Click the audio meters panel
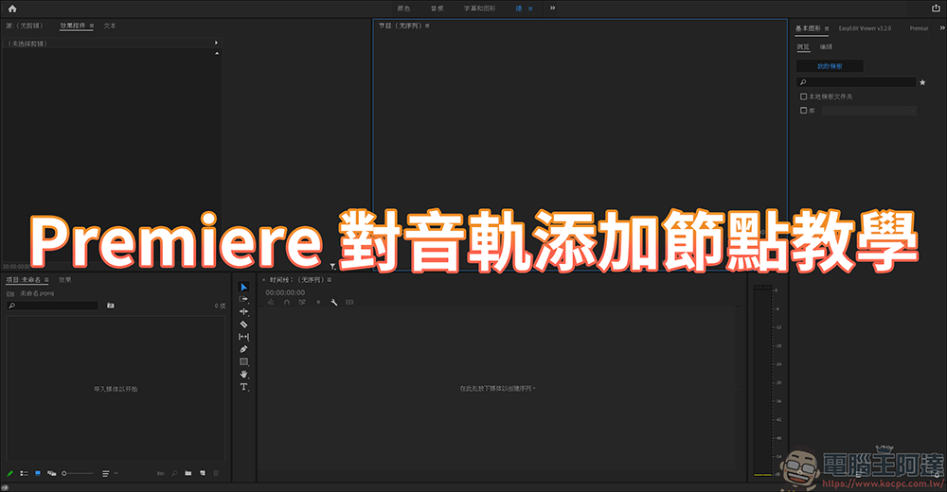The height and width of the screenshot is (492, 947). pos(767,380)
